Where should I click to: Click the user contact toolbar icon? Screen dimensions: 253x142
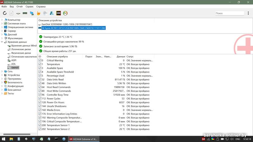pos(52,13)
